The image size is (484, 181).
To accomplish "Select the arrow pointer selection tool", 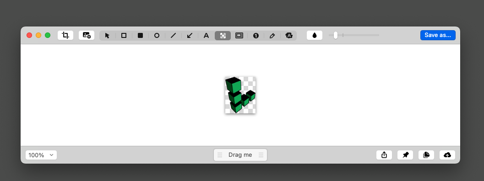I will [x=108, y=36].
